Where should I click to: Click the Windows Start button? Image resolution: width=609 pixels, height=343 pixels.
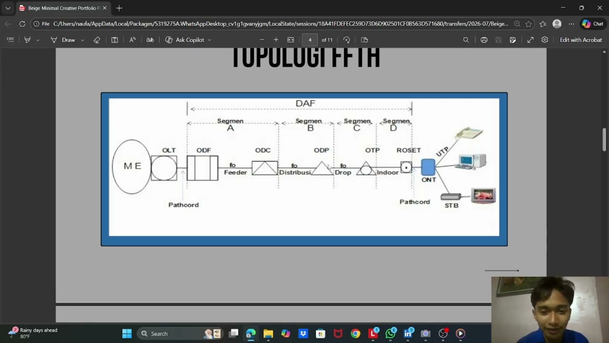click(127, 334)
